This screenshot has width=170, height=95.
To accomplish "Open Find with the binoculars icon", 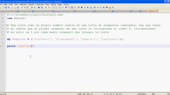I will (39, 7).
